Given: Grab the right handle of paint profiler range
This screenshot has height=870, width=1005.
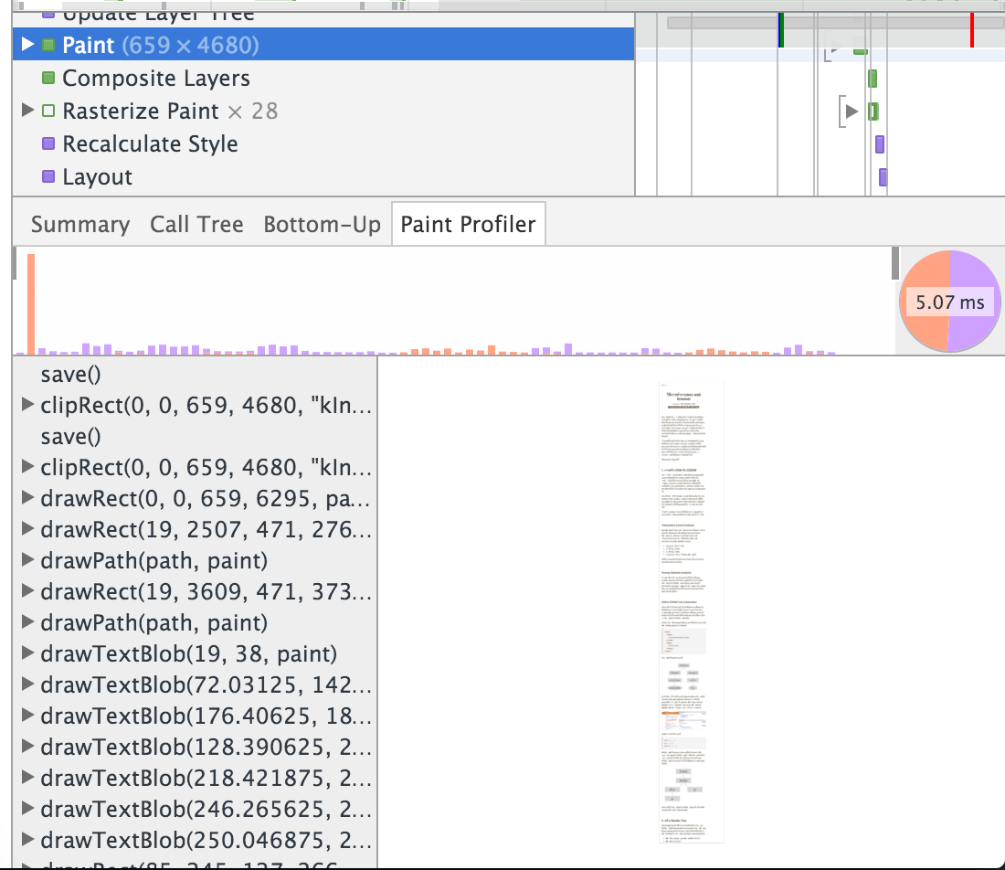Looking at the screenshot, I should [x=895, y=264].
